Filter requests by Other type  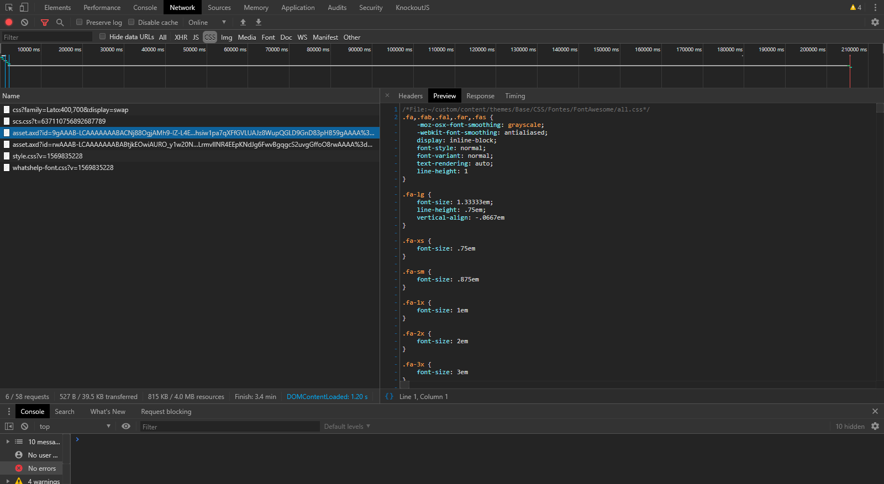click(352, 37)
